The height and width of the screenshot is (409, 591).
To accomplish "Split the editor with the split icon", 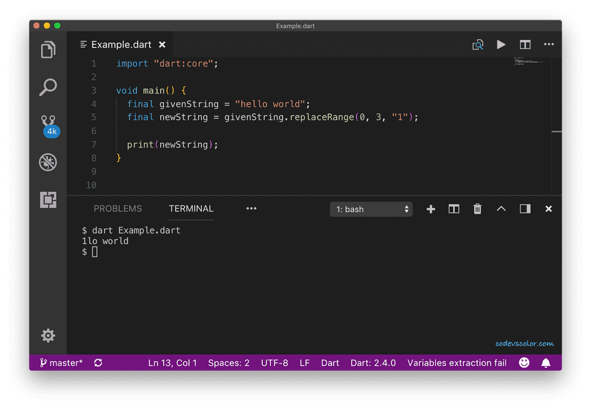I will pos(525,44).
